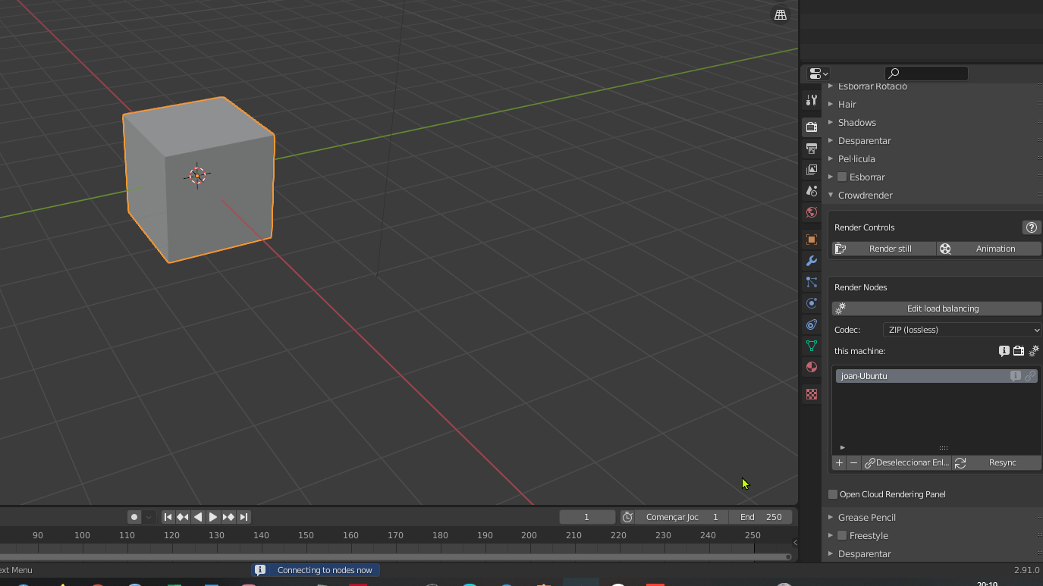Jump to the next keyframe
This screenshot has height=586, width=1043.
228,517
